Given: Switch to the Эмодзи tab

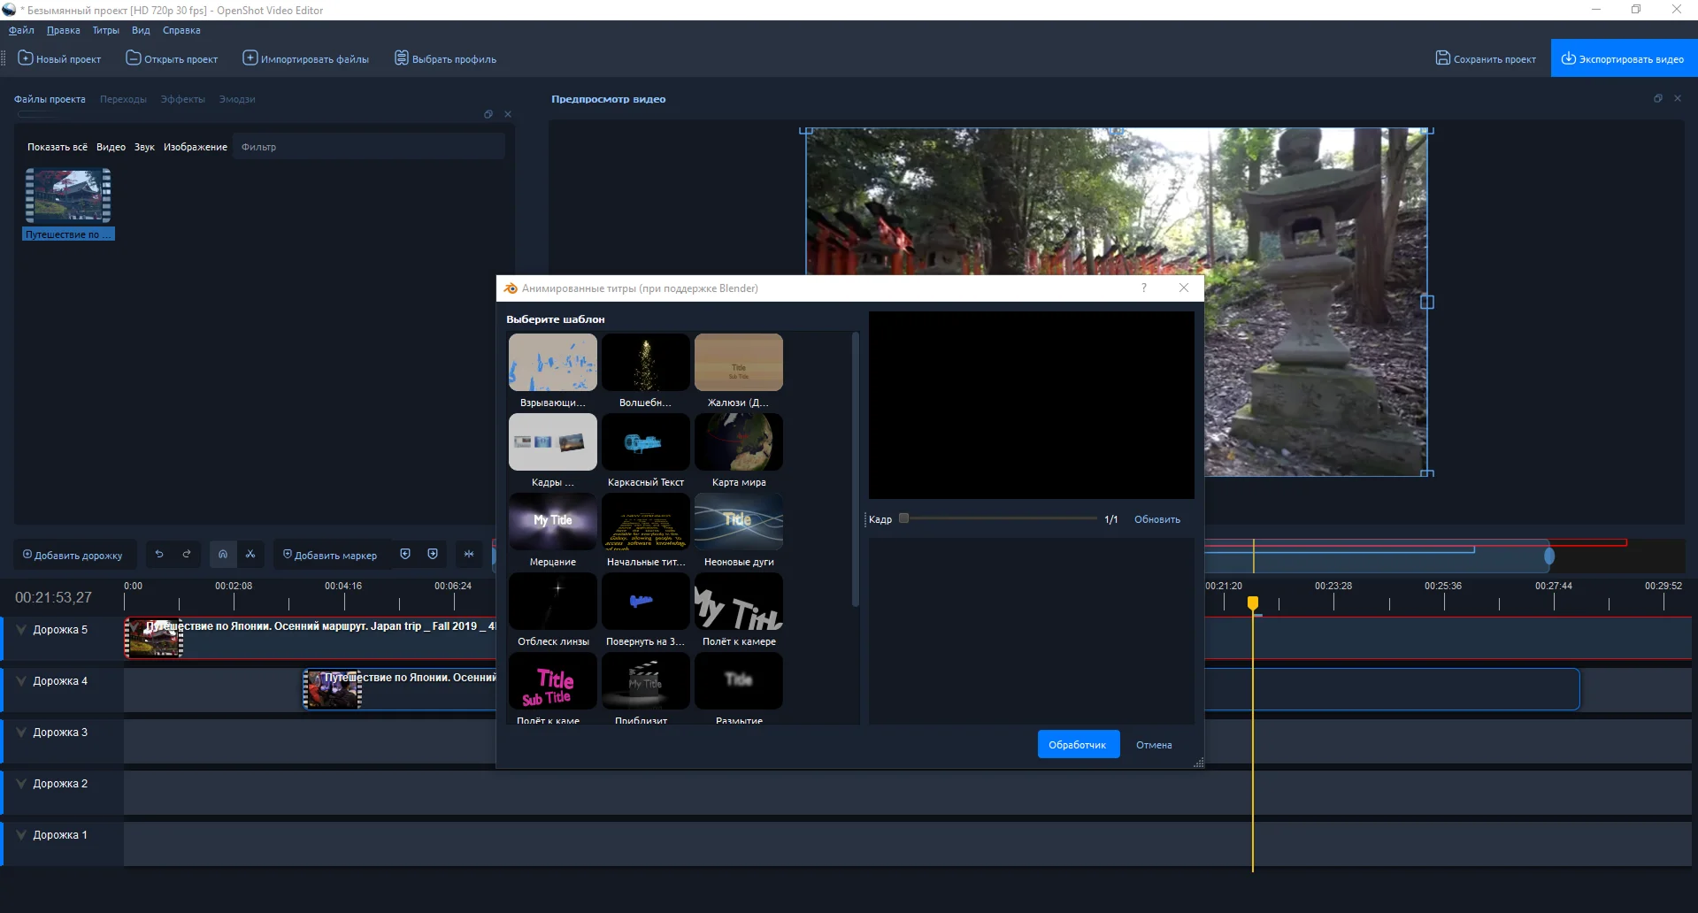Looking at the screenshot, I should [237, 99].
